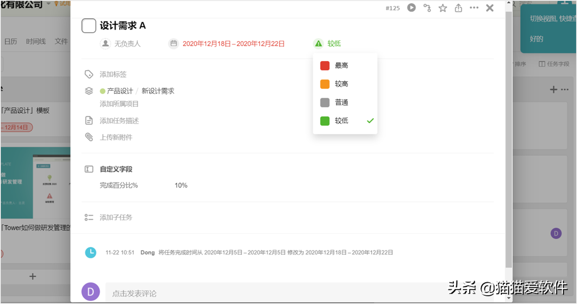Click the play icon in the dialog header
This screenshot has height=304, width=577.
click(x=411, y=8)
